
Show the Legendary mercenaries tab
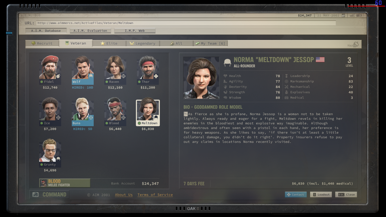(x=142, y=43)
